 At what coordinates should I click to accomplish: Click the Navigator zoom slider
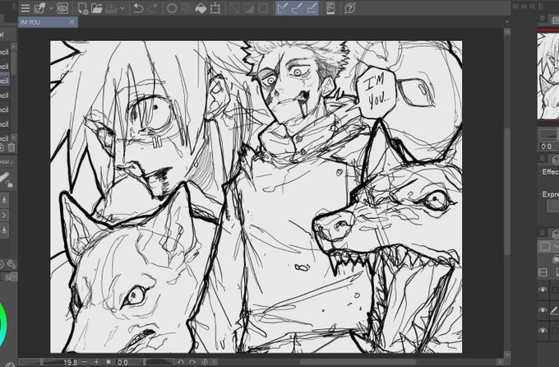click(548, 135)
